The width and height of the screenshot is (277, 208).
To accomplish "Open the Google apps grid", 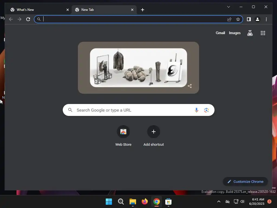I will (x=263, y=33).
